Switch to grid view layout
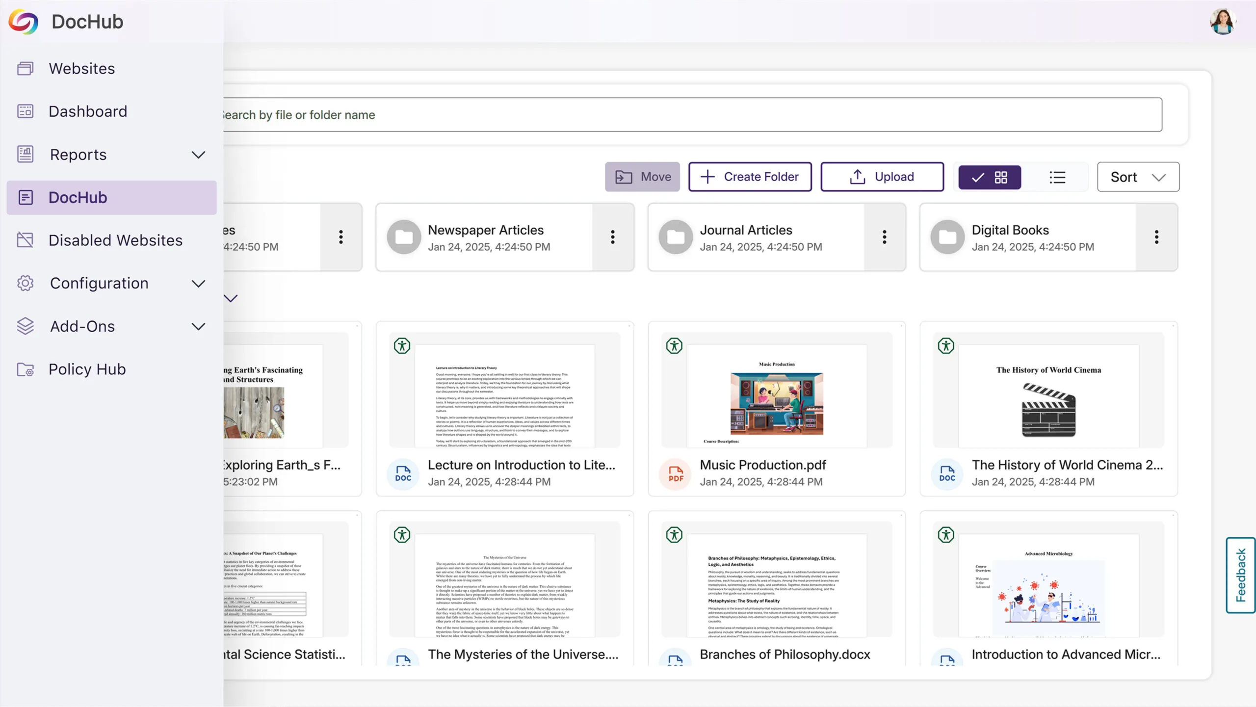This screenshot has height=707, width=1256. tap(990, 177)
